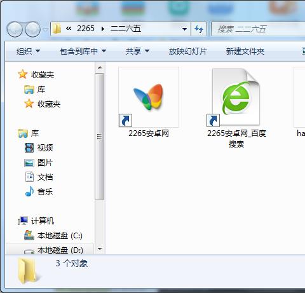Open the 文档 library
Viewport: 305px width, 293px height.
45,177
